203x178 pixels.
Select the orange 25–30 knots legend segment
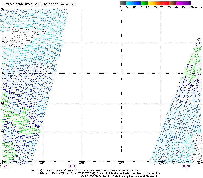pyautogui.click(x=159, y=3)
